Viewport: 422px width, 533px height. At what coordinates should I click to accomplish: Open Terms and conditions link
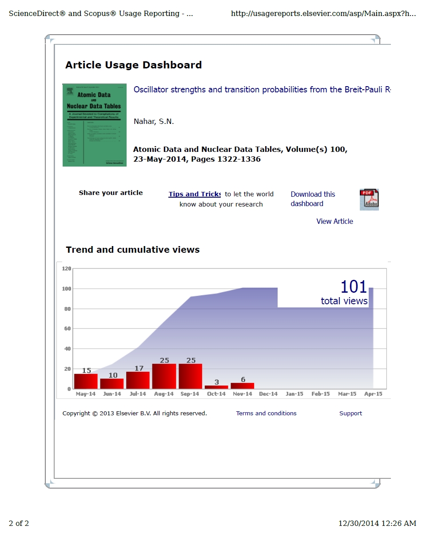[266, 414]
